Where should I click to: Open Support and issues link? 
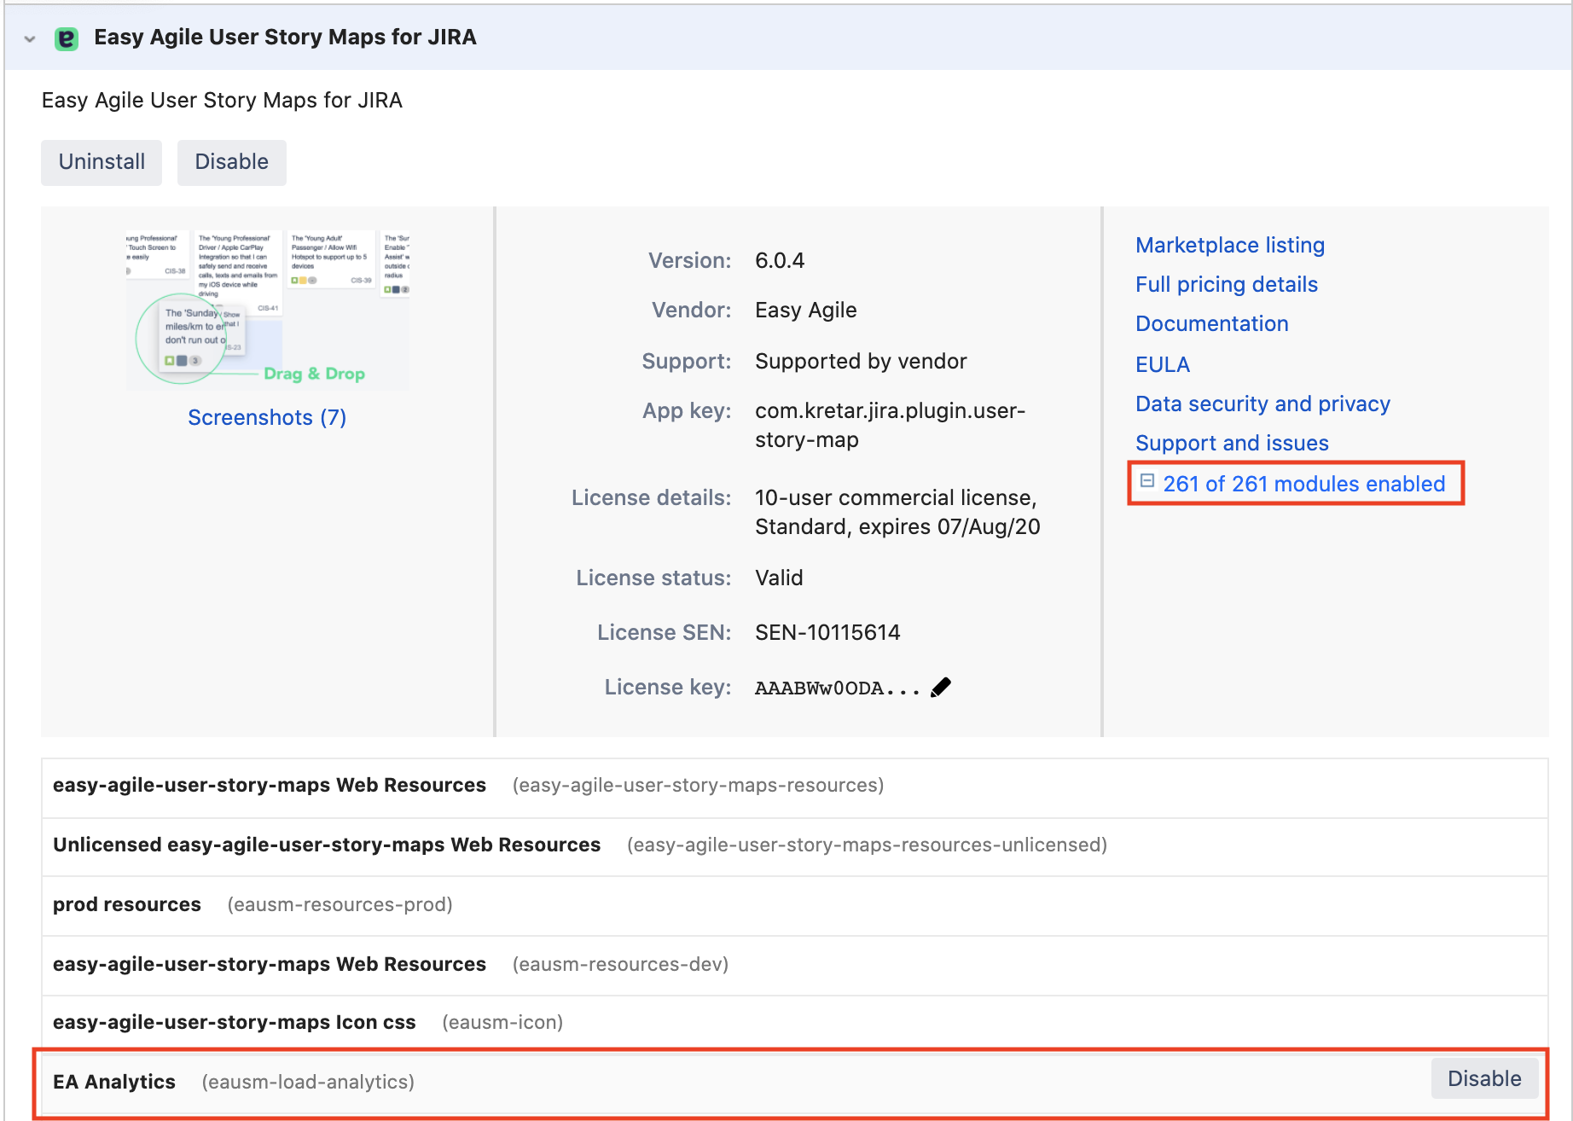pyautogui.click(x=1232, y=444)
